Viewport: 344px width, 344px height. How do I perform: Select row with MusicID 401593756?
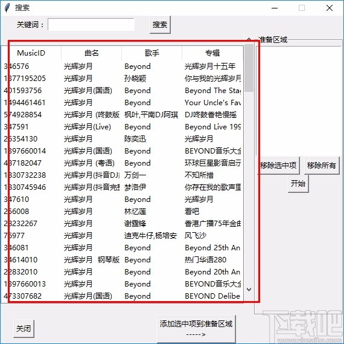[122, 90]
